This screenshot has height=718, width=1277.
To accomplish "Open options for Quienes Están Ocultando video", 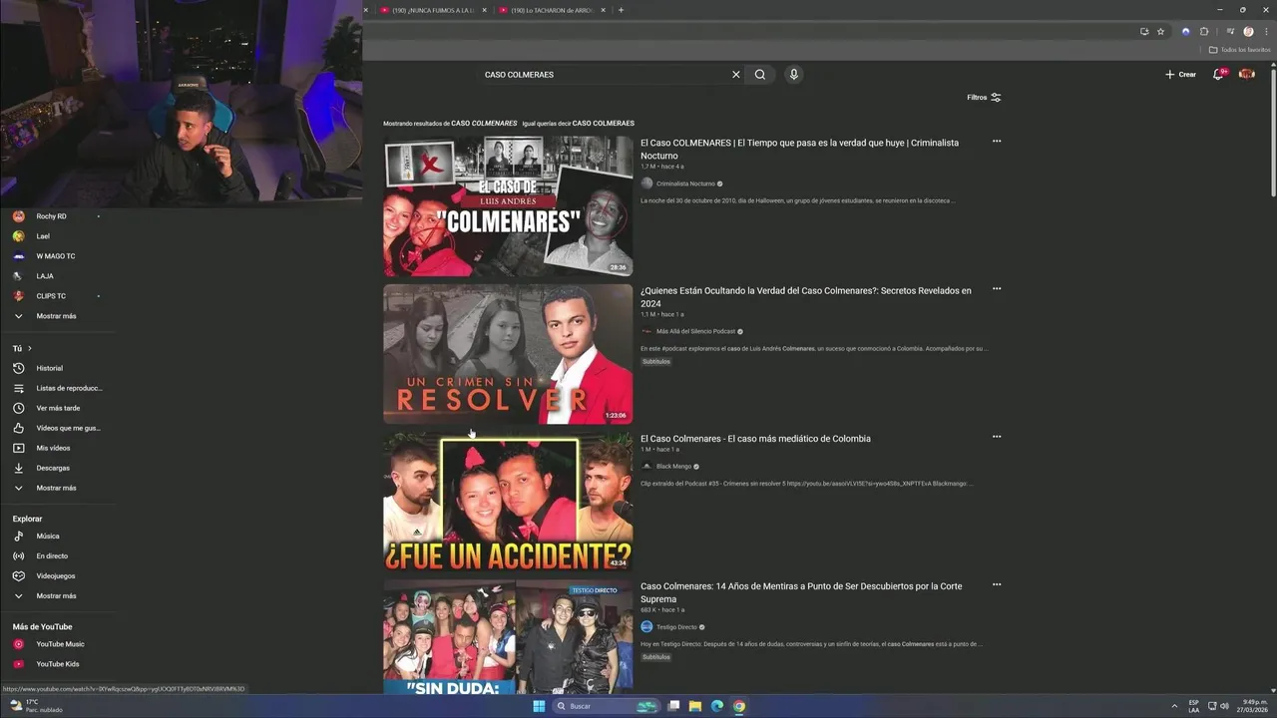I will [x=996, y=289].
